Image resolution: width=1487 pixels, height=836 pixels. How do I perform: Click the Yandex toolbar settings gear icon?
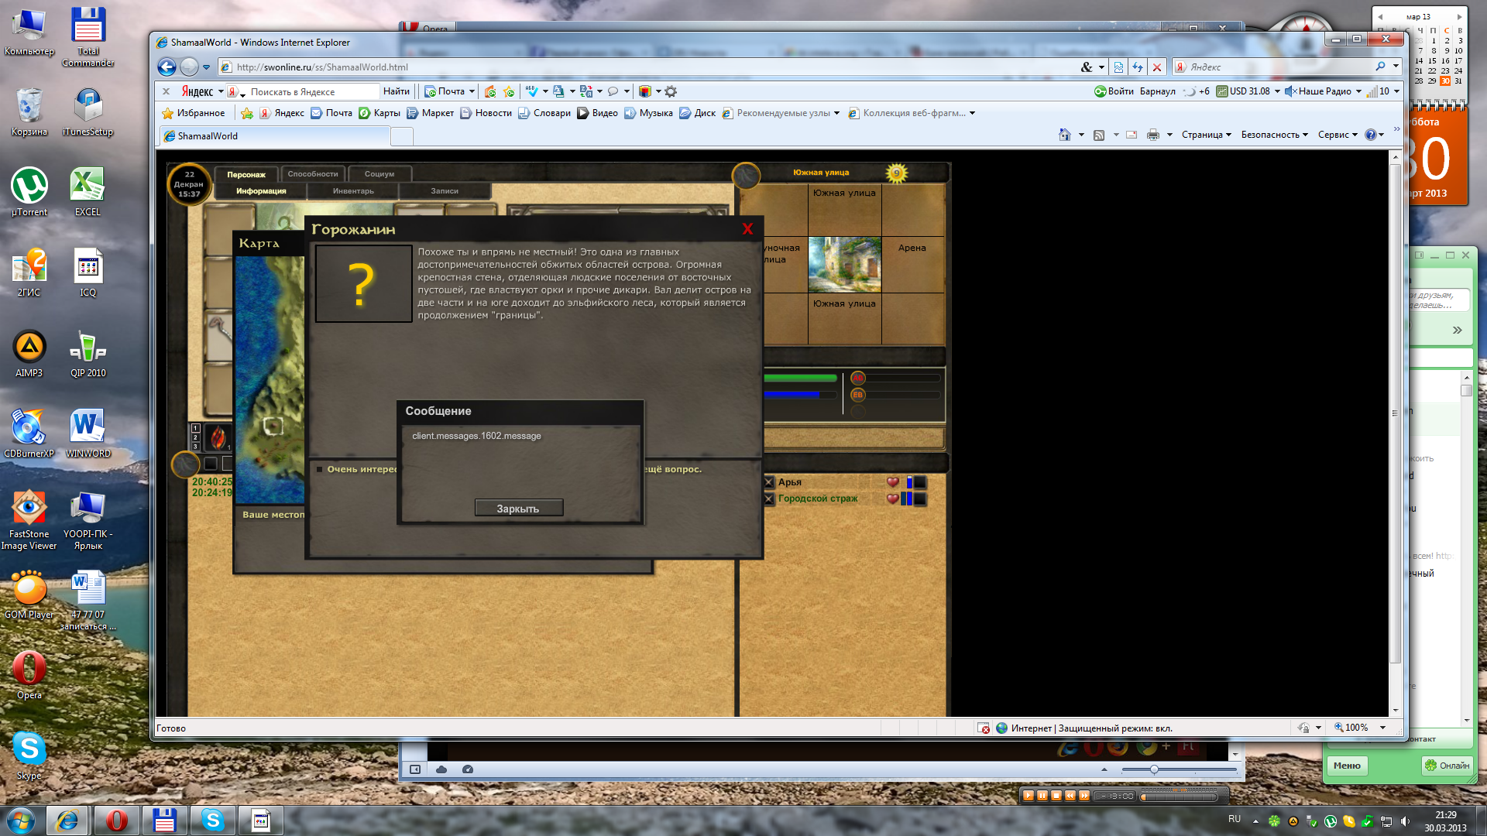[x=671, y=91]
